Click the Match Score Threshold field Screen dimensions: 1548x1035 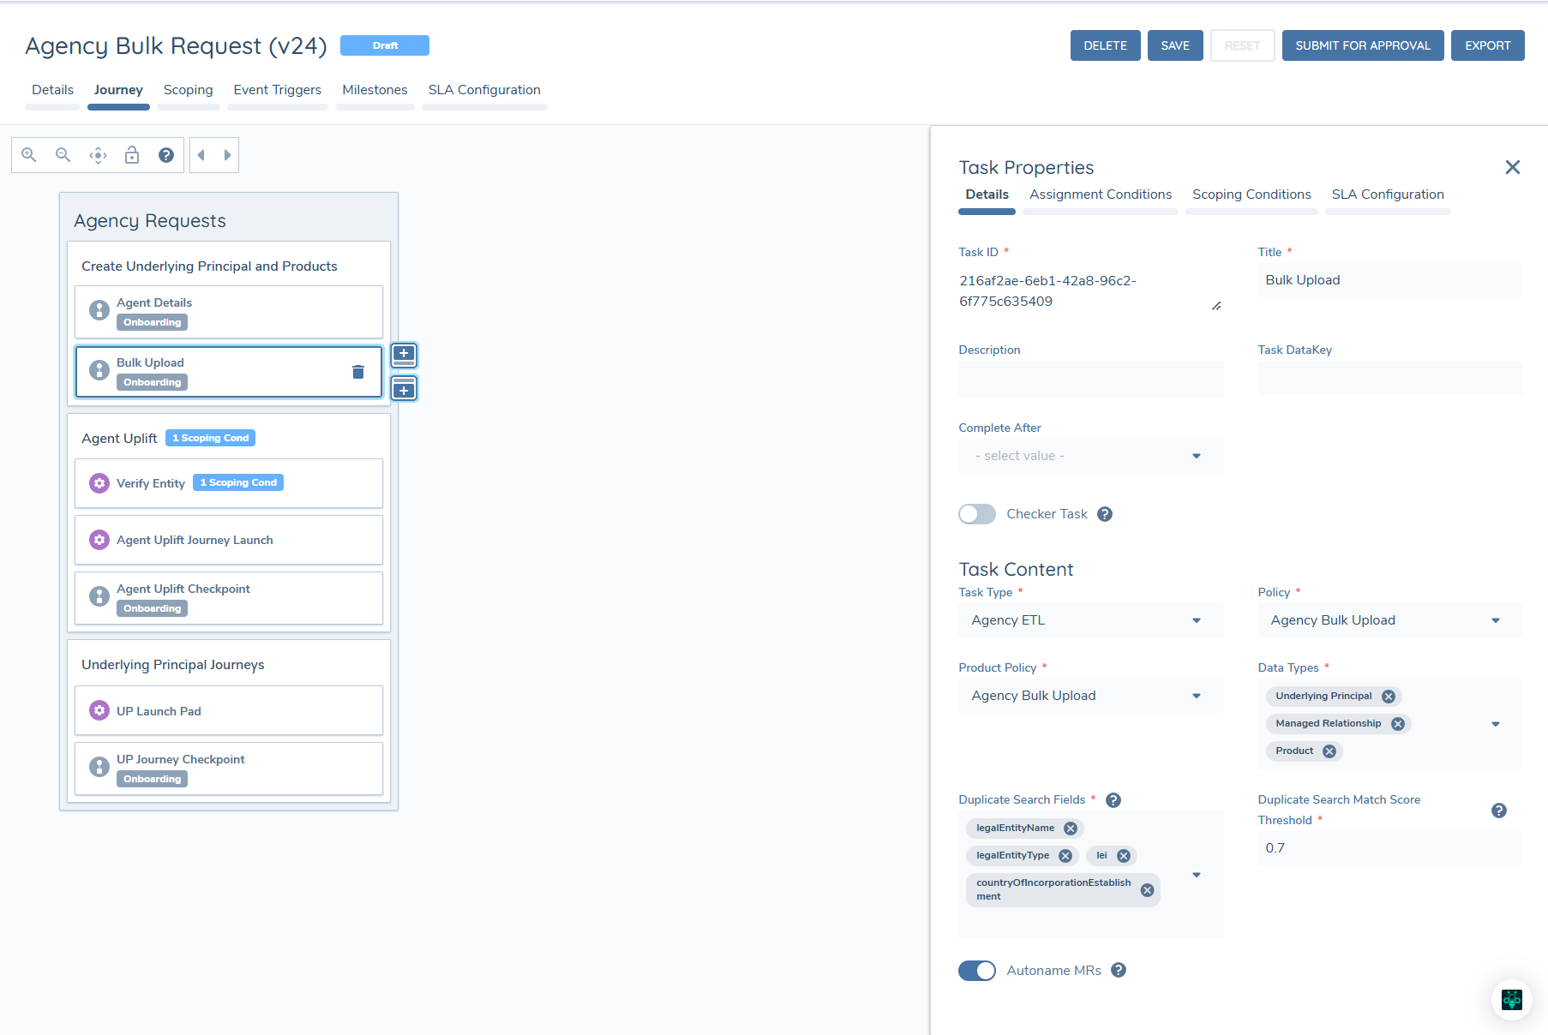[1390, 848]
